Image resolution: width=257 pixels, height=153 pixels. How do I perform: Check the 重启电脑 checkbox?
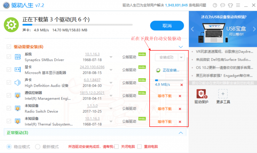pos(140,146)
